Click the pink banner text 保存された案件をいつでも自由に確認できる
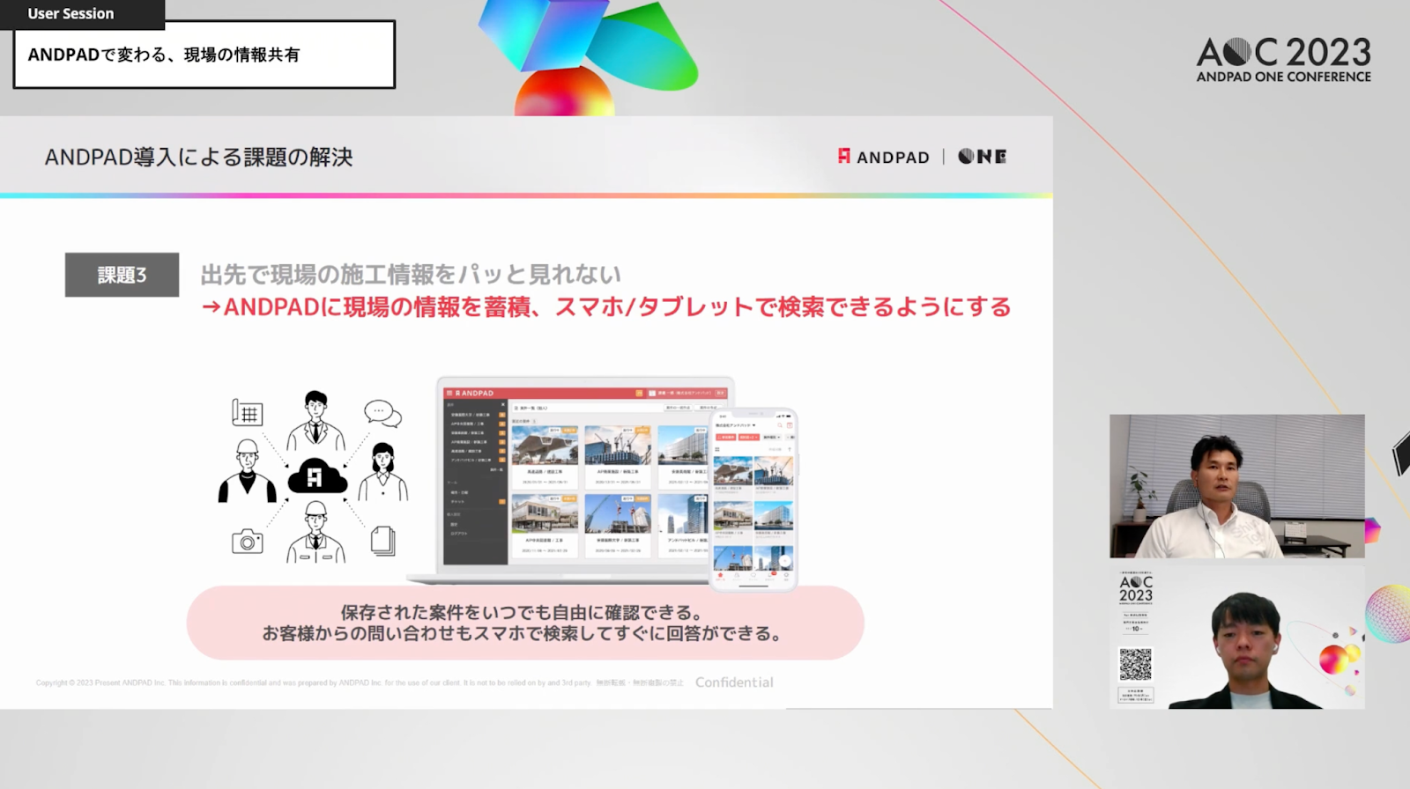This screenshot has width=1410, height=789. click(x=522, y=612)
